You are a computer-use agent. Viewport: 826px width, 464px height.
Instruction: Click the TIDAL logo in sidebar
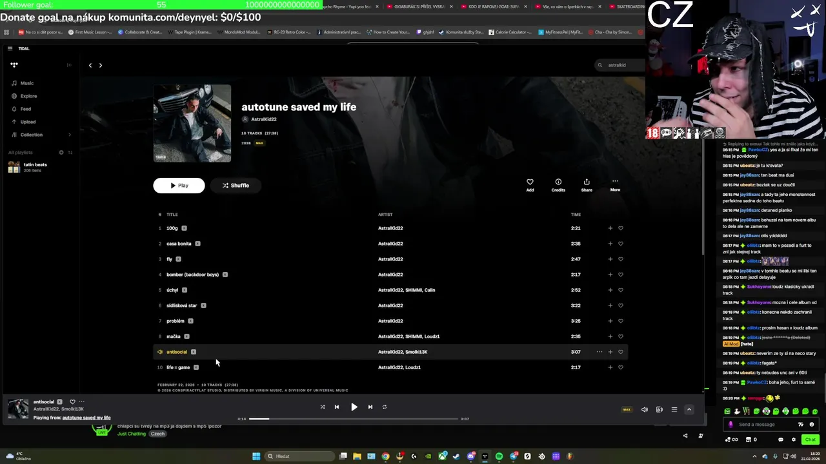tap(14, 64)
